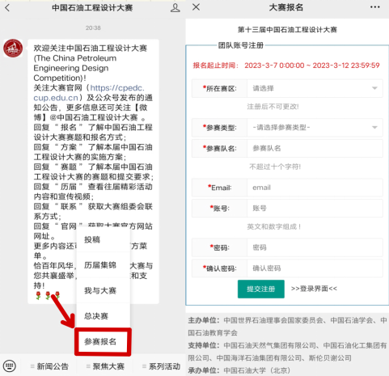This screenshot has width=389, height=376.
Task: Click the 团队账号注册 section title
Action: [x=241, y=45]
